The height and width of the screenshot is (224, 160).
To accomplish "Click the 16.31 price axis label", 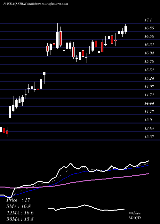I will [x=149, y=45].
